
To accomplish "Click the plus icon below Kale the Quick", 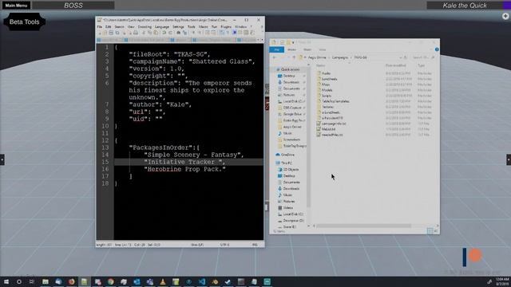I will 505,16.
